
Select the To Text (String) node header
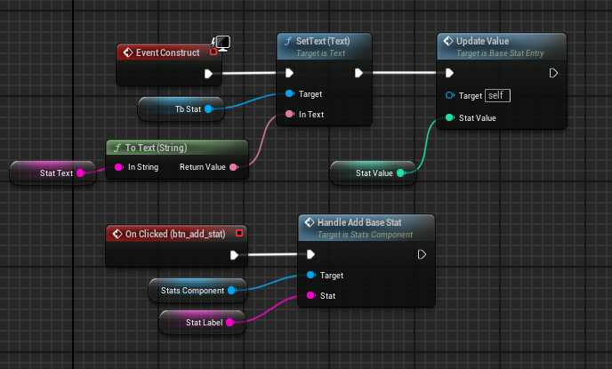click(x=177, y=148)
